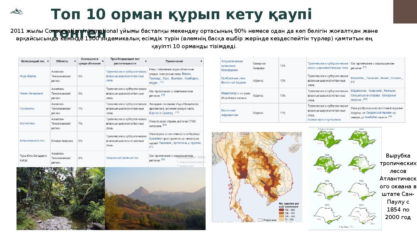The image size is (417, 235).
Task: Follow the Бразилии link
Action: coord(155,139)
